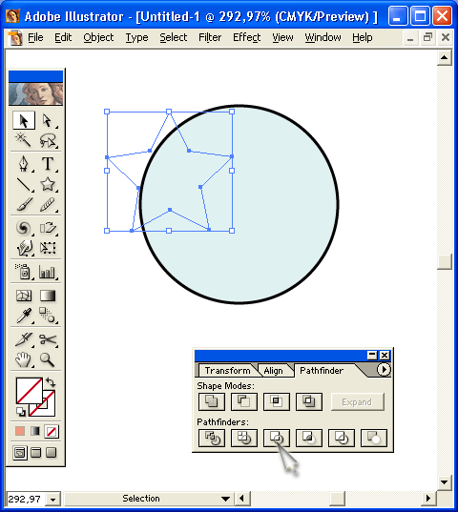Open the status bar Selection popup

pyautogui.click(x=148, y=499)
